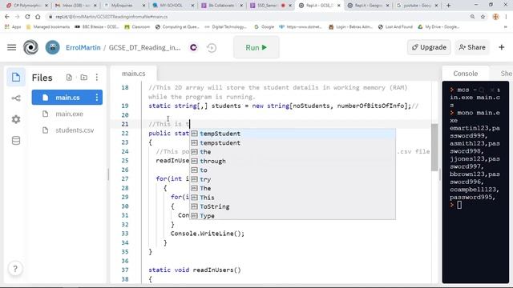Click the editor vertical scrollbar thumb
The width and height of the screenshot is (513, 288).
tap(434, 147)
